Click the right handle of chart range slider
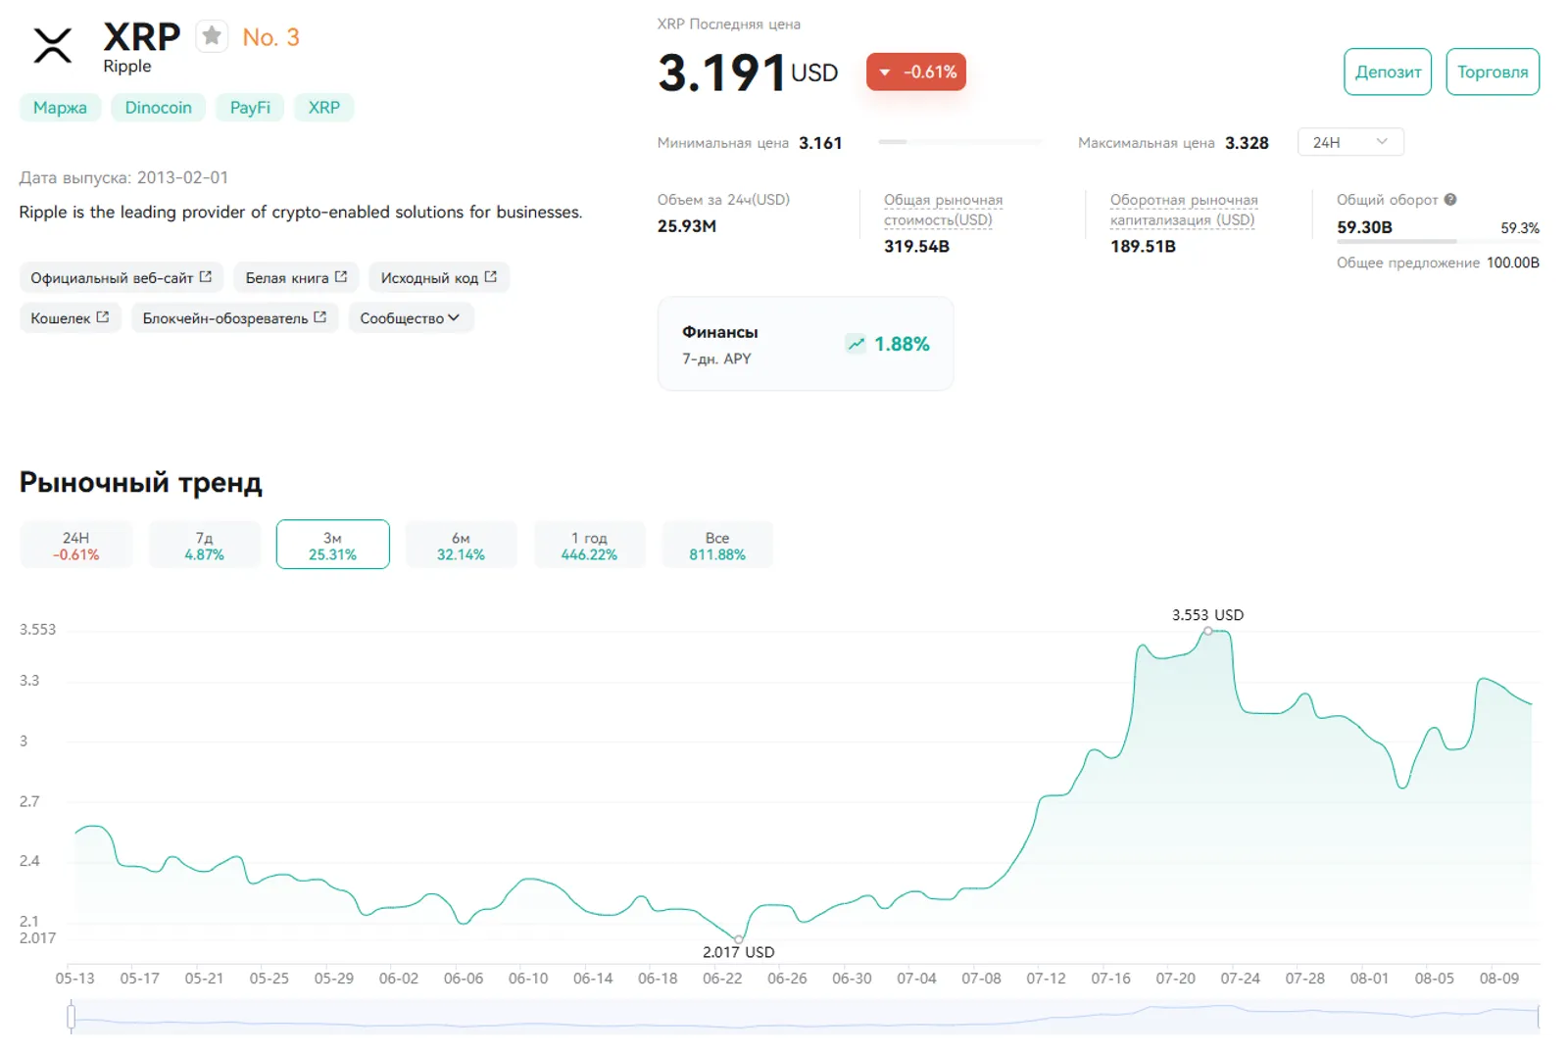The width and height of the screenshot is (1568, 1052). 1539,1017
